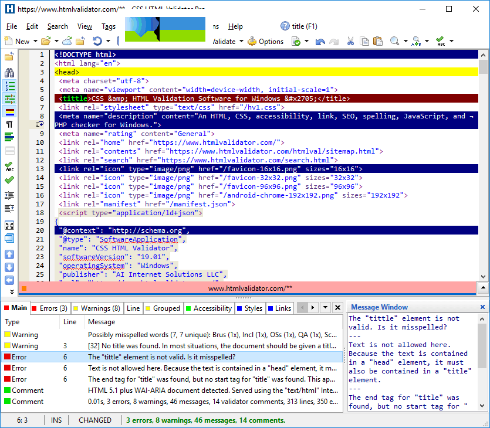Click the outdent lines icon in sidebar
This screenshot has height=428, width=490.
click(9, 208)
